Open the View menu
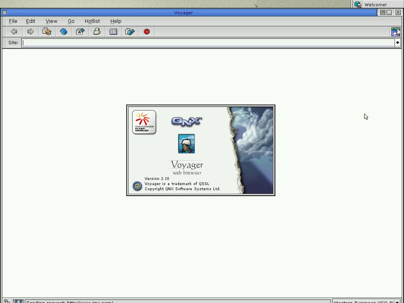 (51, 21)
